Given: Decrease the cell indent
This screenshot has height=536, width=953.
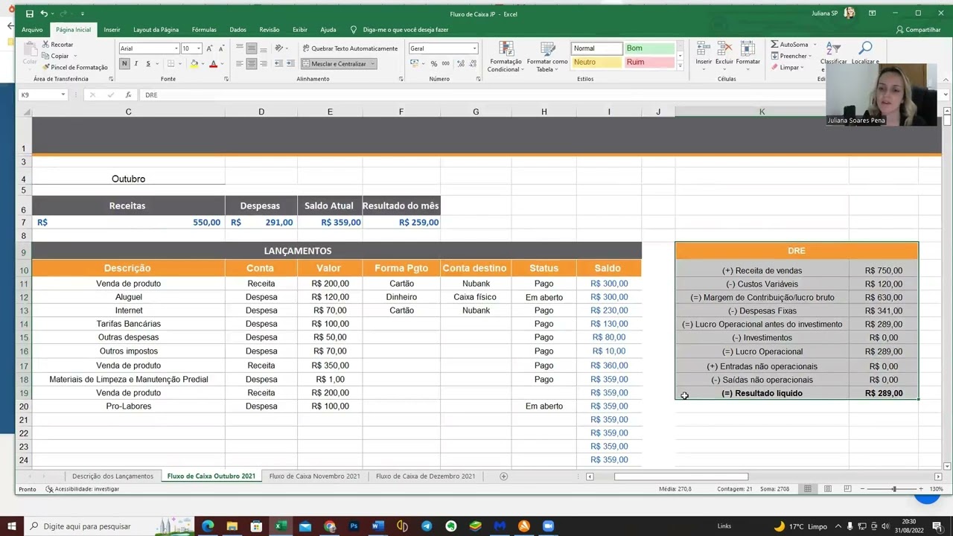Looking at the screenshot, I should (x=278, y=64).
